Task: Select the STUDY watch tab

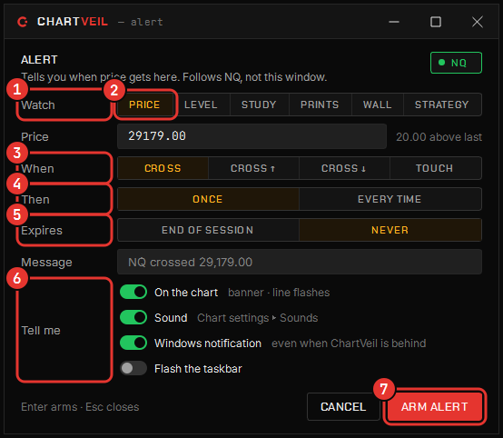Action: 259,105
